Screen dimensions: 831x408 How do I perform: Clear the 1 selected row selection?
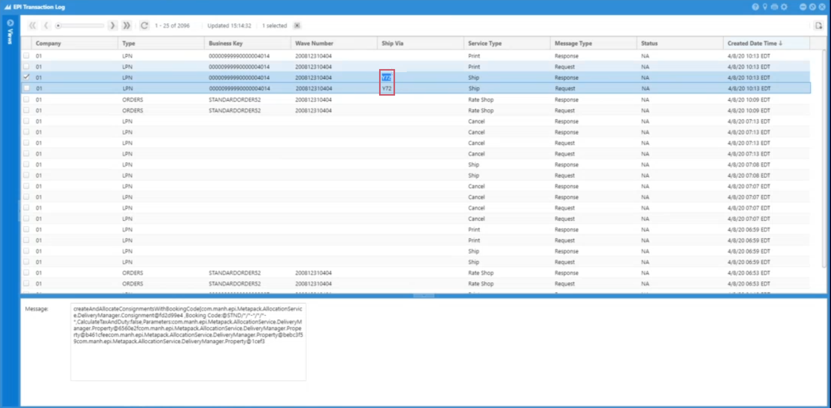(297, 25)
